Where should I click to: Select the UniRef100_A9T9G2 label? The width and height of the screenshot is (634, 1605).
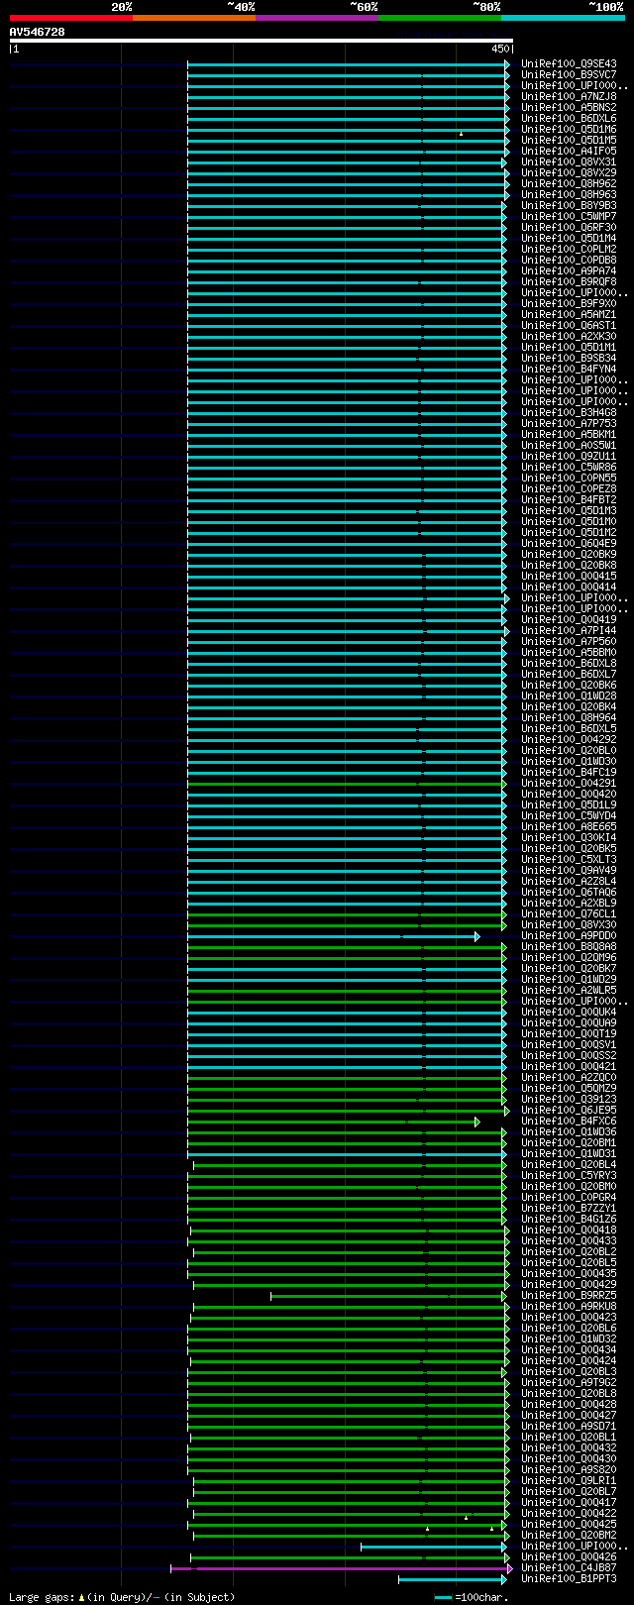point(569,1382)
